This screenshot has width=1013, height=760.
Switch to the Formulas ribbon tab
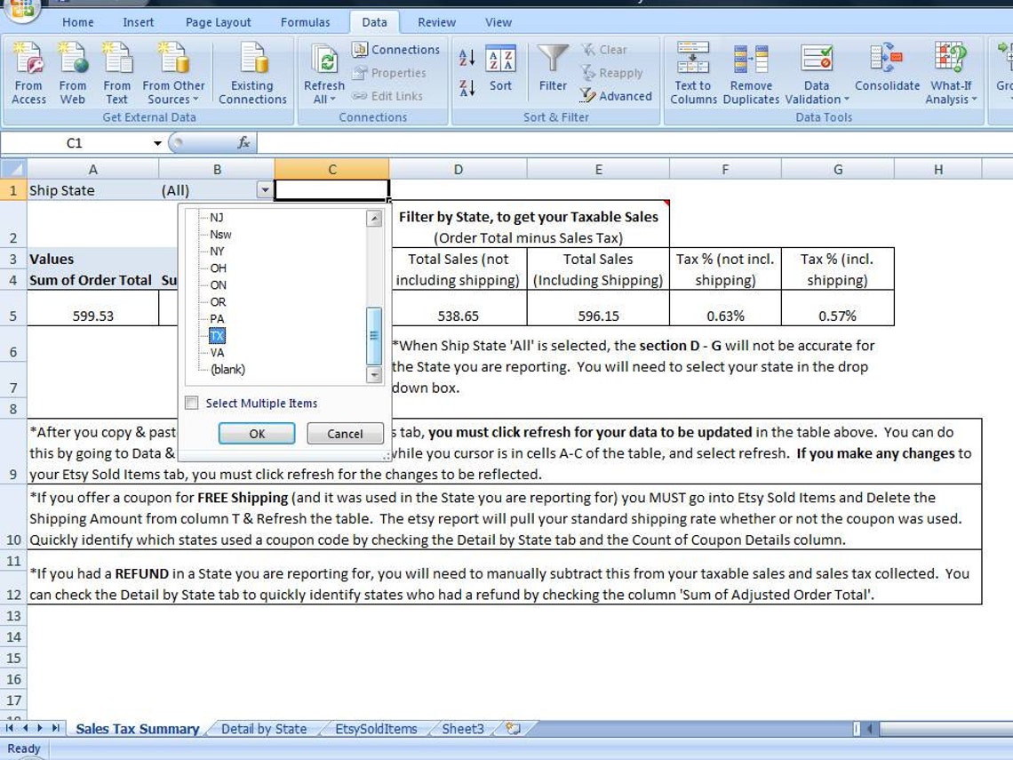tap(305, 21)
